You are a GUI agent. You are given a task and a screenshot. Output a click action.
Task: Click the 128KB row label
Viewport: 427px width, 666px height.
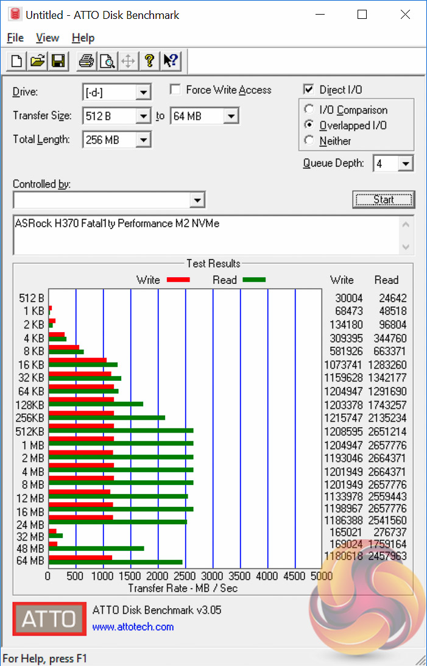click(30, 405)
